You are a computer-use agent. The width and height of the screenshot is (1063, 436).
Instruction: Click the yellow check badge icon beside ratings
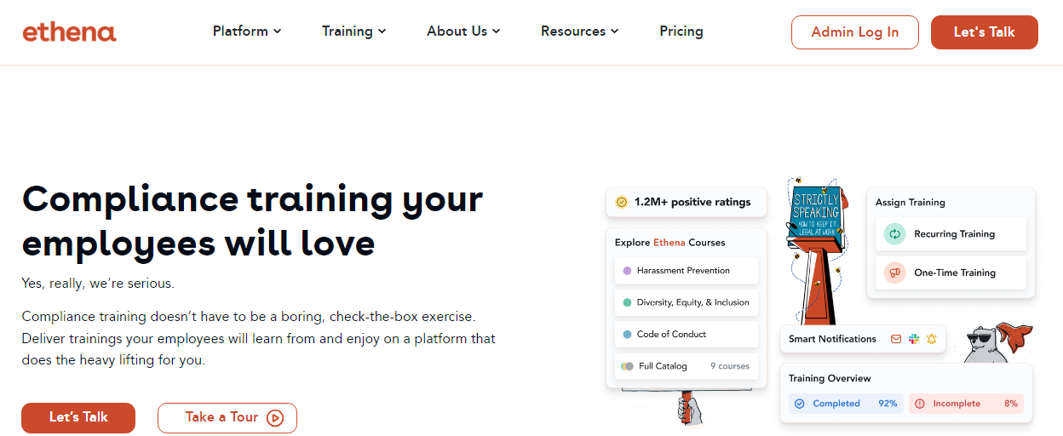click(x=622, y=203)
